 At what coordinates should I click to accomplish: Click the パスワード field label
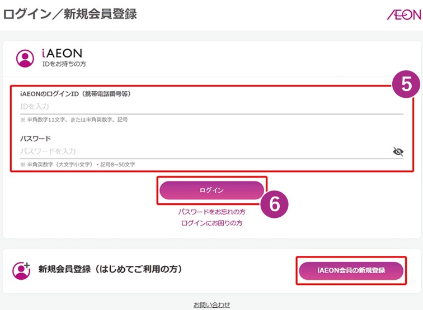point(35,139)
